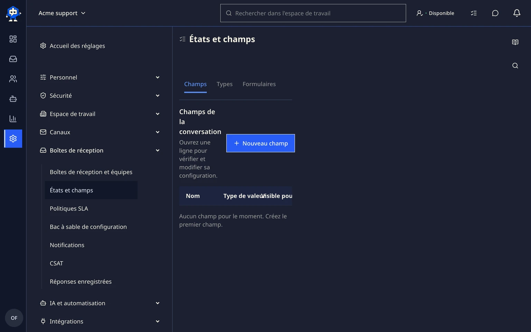Open the help book icon
This screenshot has width=531, height=332.
point(515,42)
